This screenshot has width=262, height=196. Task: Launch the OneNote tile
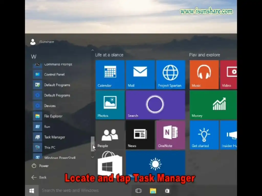coord(171,135)
